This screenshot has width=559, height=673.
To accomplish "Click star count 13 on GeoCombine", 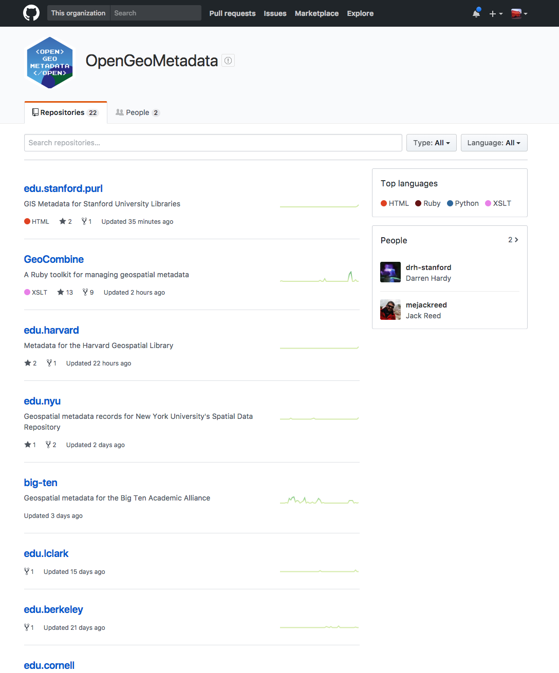I will 65,292.
